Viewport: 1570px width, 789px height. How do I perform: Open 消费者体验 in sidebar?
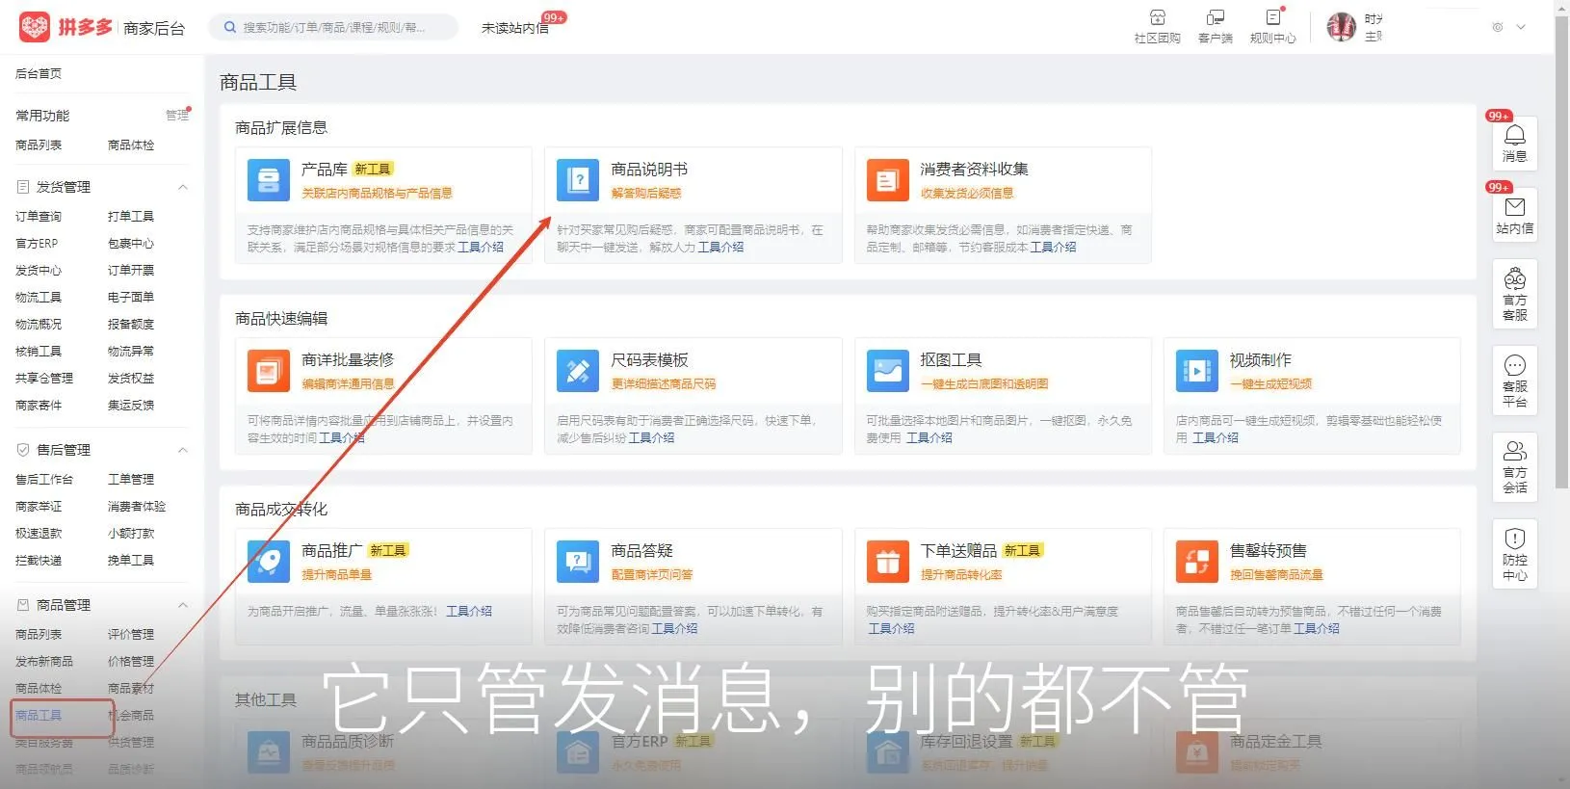137,507
